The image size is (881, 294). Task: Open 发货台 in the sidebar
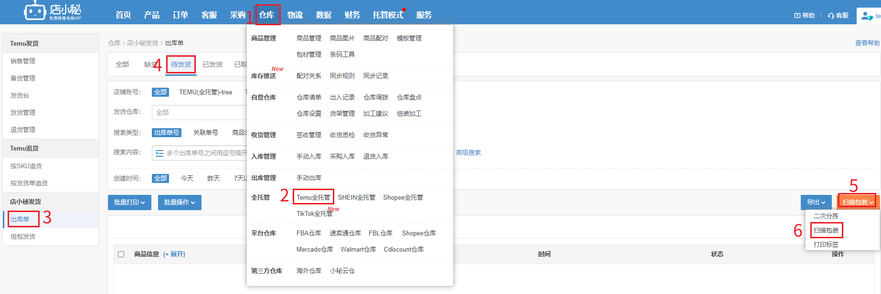pos(20,95)
